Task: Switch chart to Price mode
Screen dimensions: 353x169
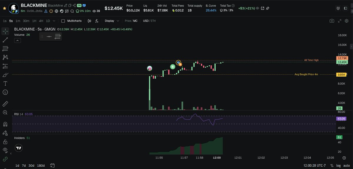Action: coord(128,21)
